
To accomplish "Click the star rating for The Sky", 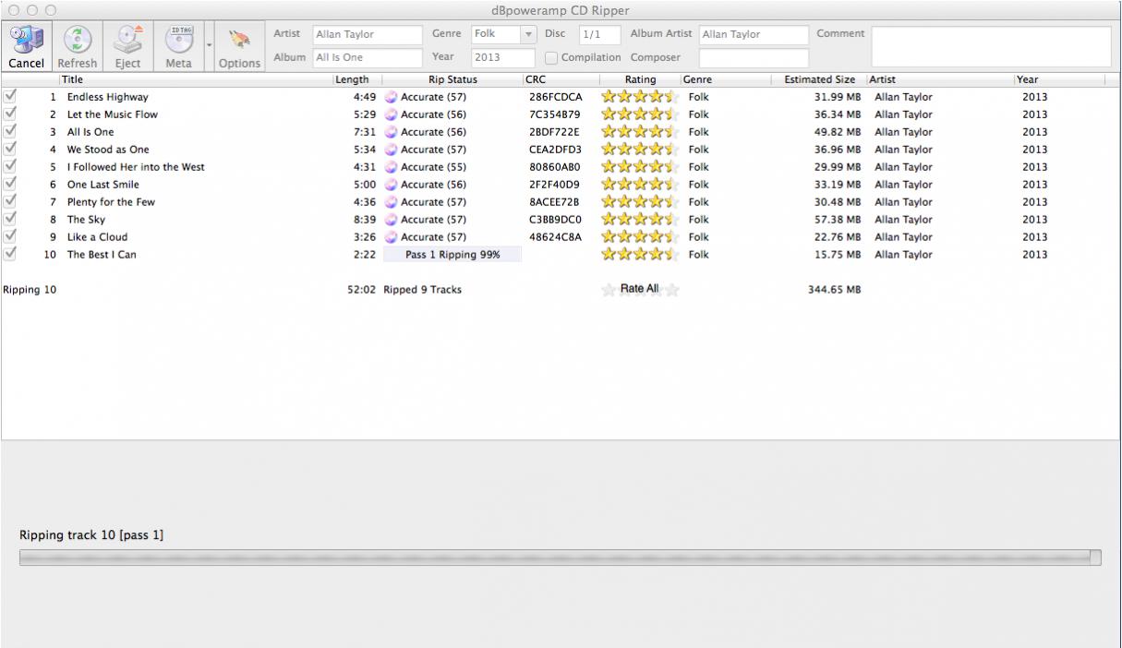I will pyautogui.click(x=640, y=220).
